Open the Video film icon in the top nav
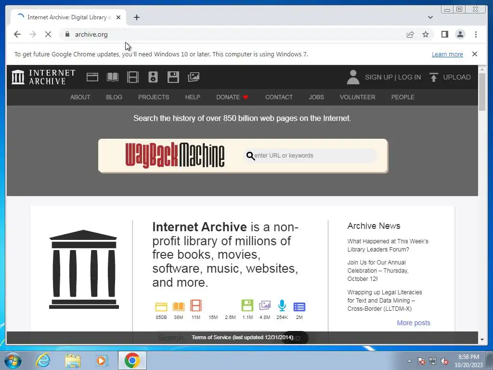 point(133,77)
